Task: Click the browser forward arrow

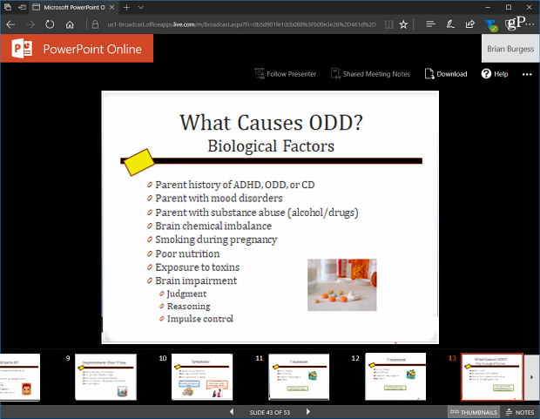Action: pyautogui.click(x=30, y=24)
